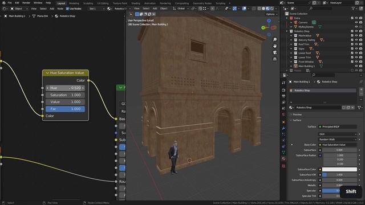Open the View Layer properties tab icon
The height and width of the screenshot is (205, 365).
[x=283, y=102]
